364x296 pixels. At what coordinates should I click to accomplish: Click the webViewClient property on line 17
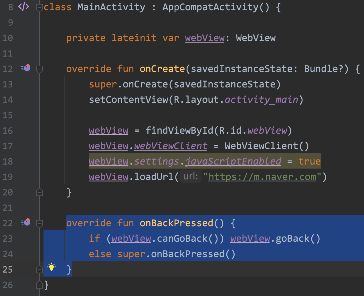(x=171, y=146)
